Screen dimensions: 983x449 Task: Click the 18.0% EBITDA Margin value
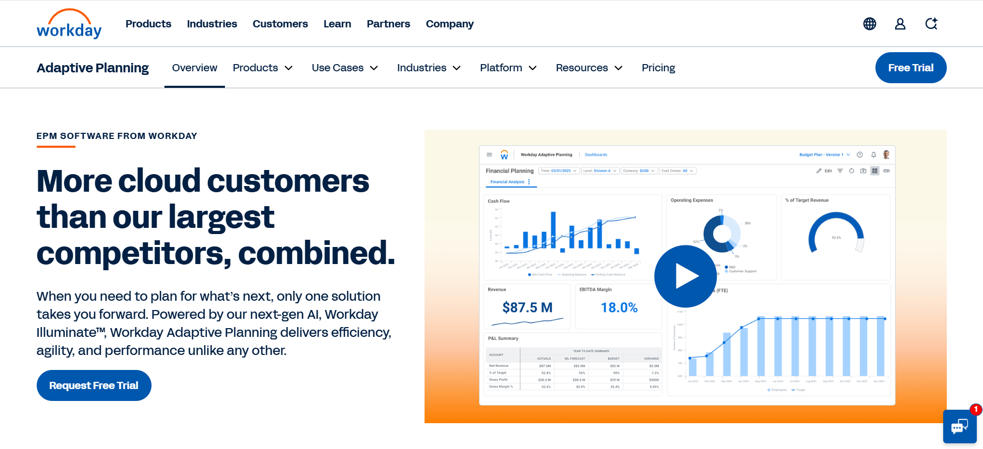pos(619,307)
